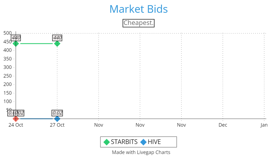Select the Cheapest. subtitle box

point(139,23)
